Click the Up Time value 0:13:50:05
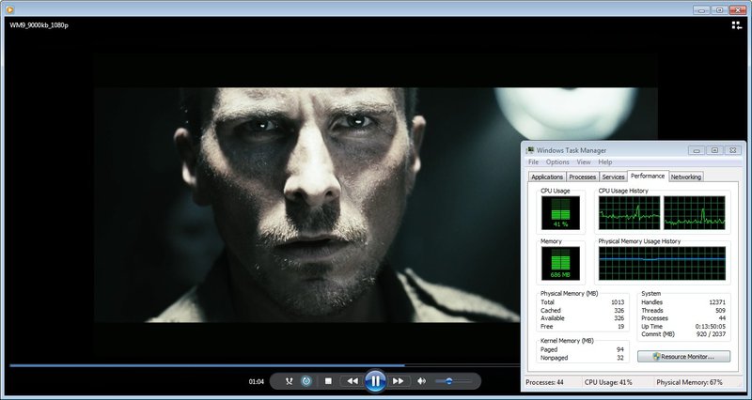 pos(711,326)
